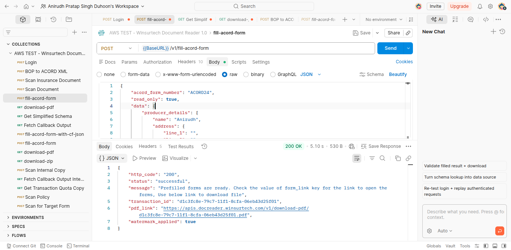Screen dimensions: 511x250
Task: Click the blue Send button
Action: point(390,48)
